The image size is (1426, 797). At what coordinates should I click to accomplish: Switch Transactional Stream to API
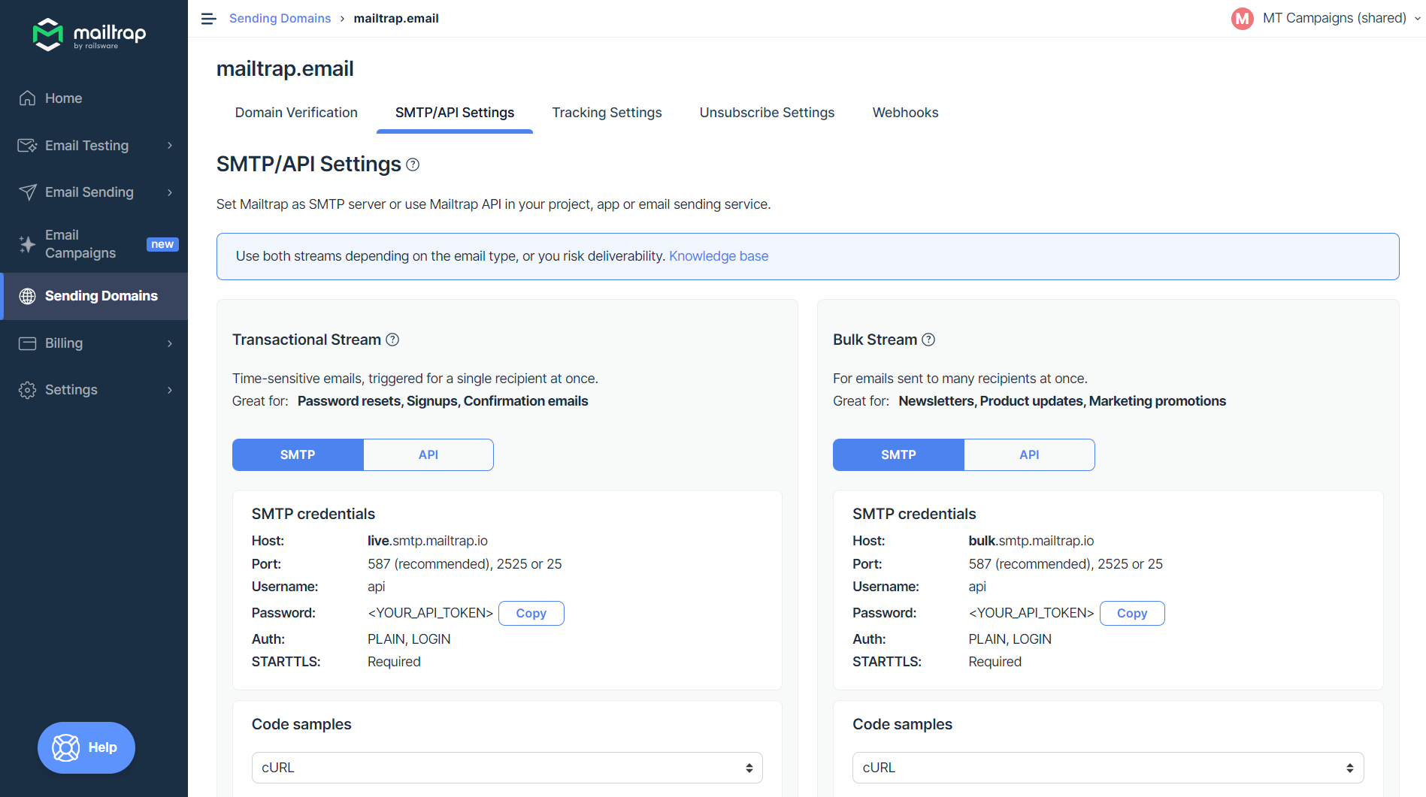[428, 454]
